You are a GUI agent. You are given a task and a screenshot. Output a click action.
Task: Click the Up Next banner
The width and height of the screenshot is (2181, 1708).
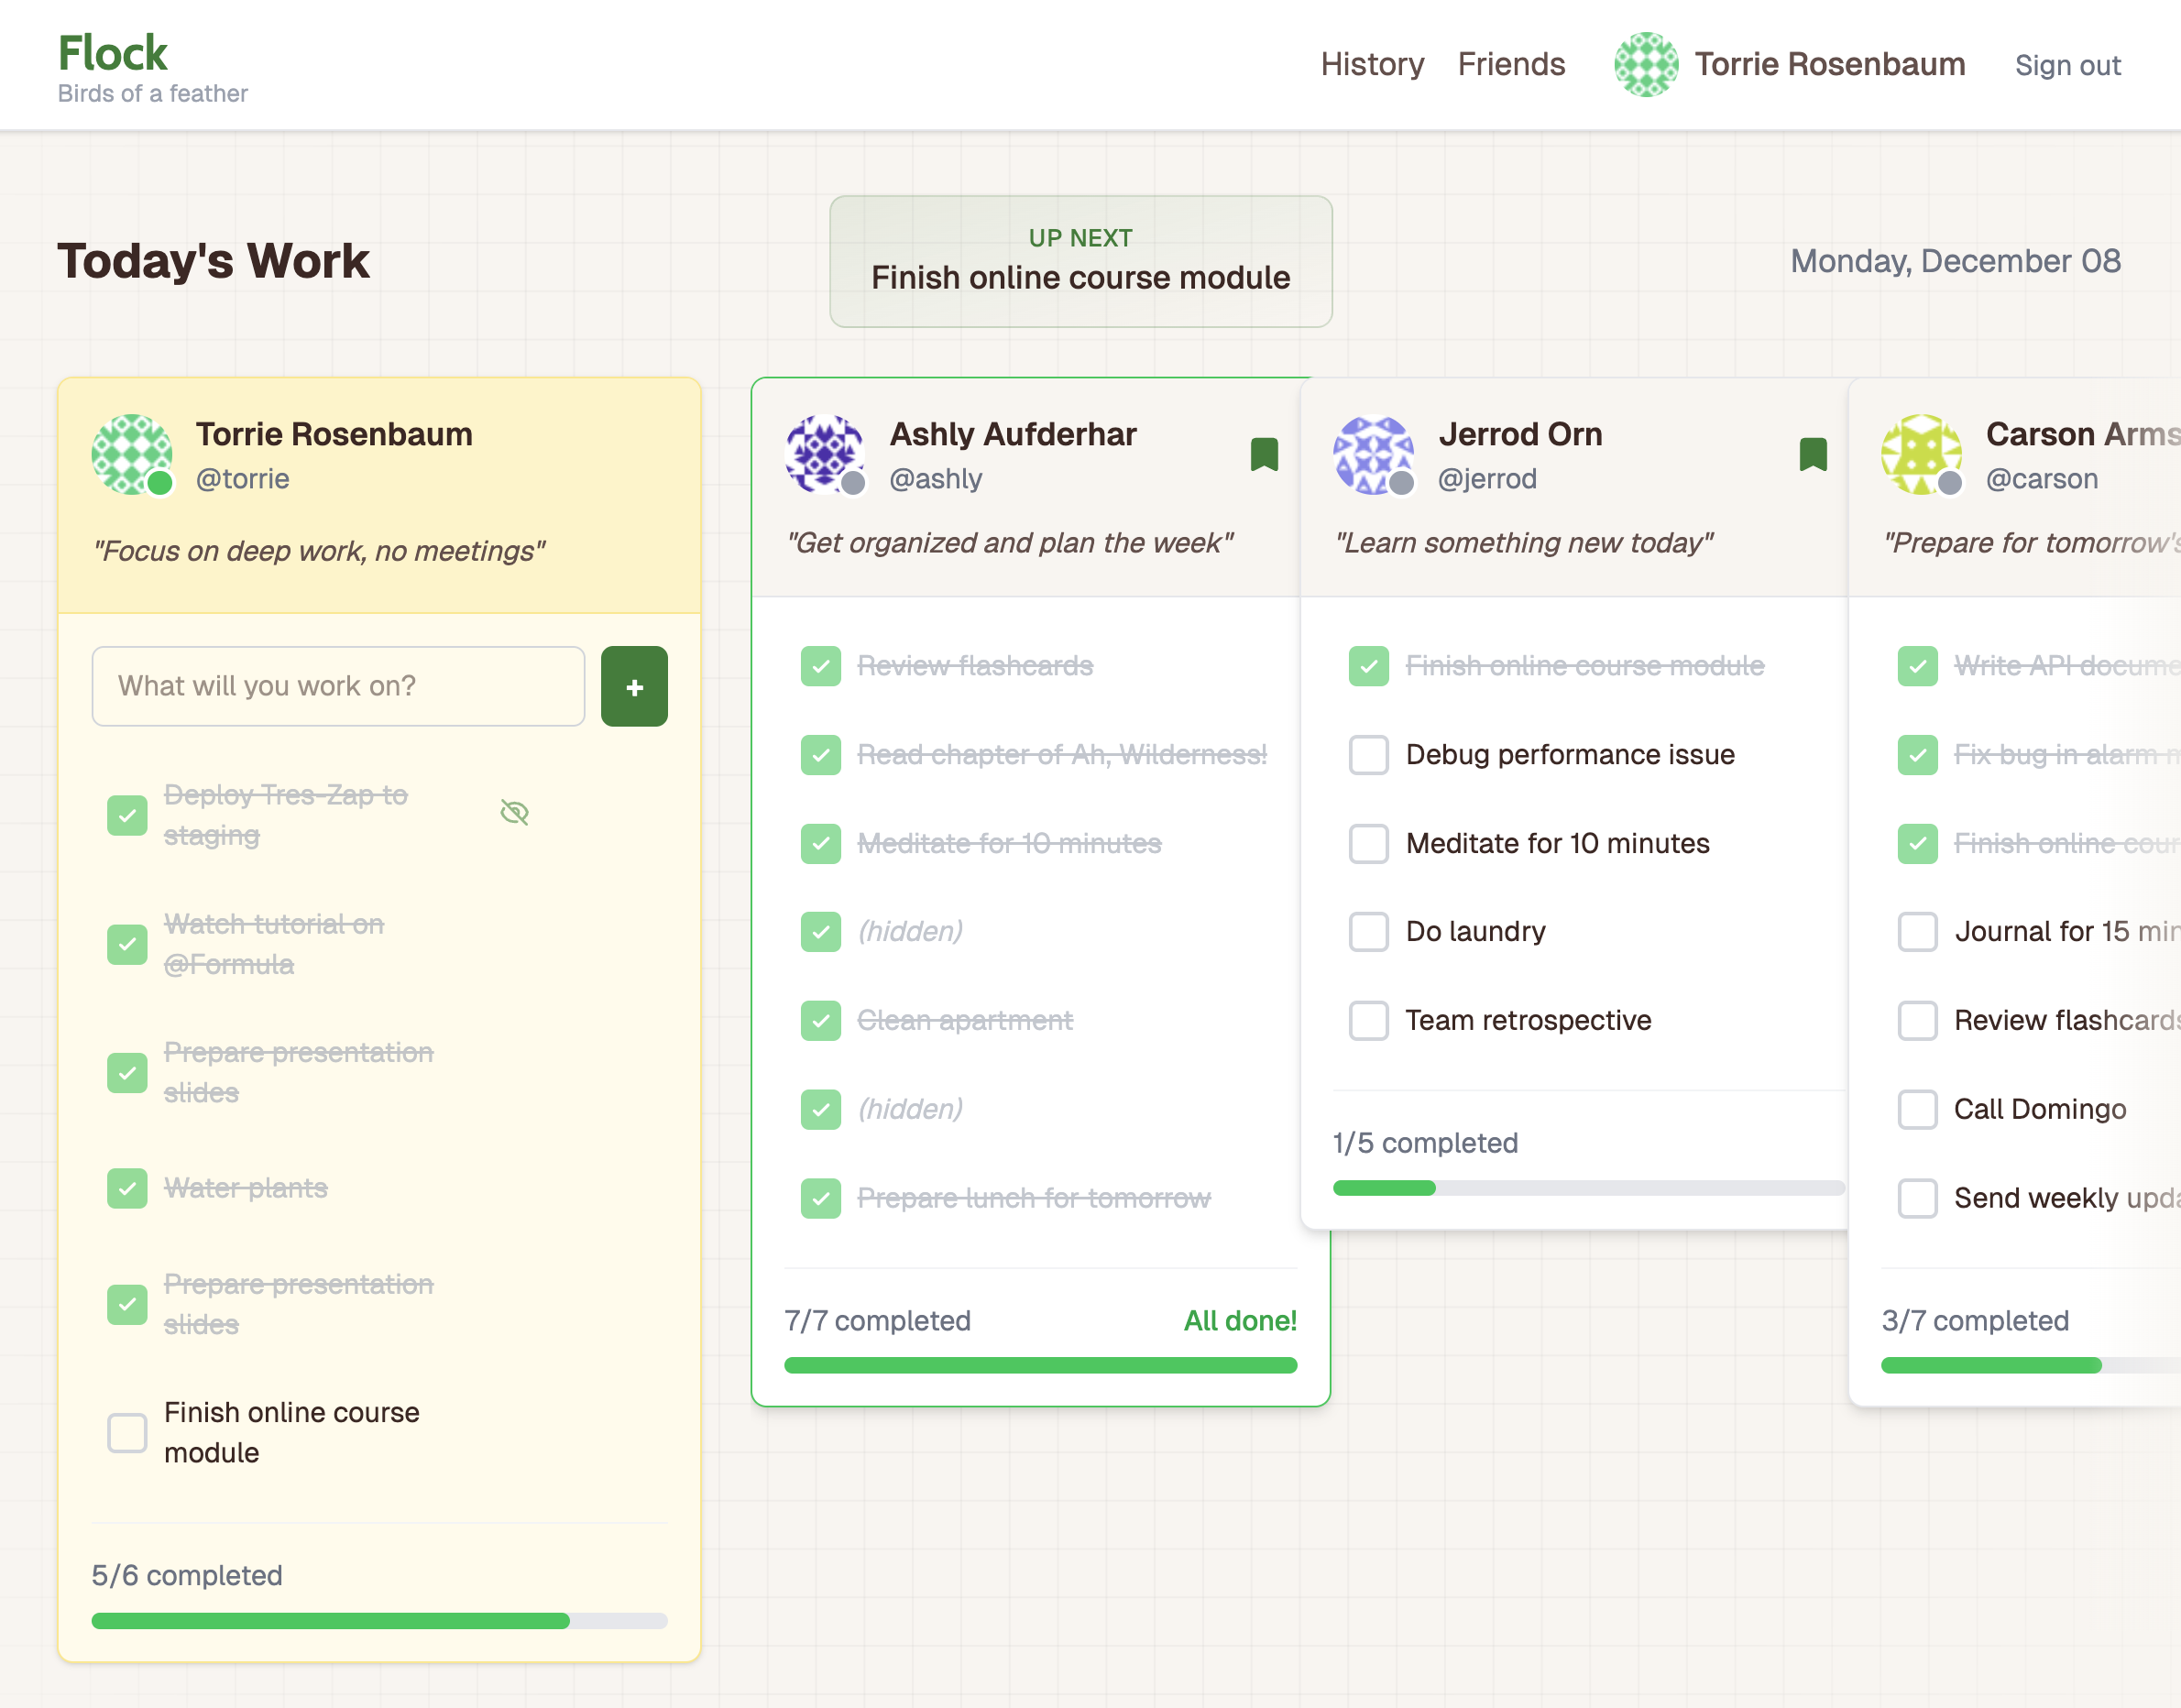point(1080,261)
